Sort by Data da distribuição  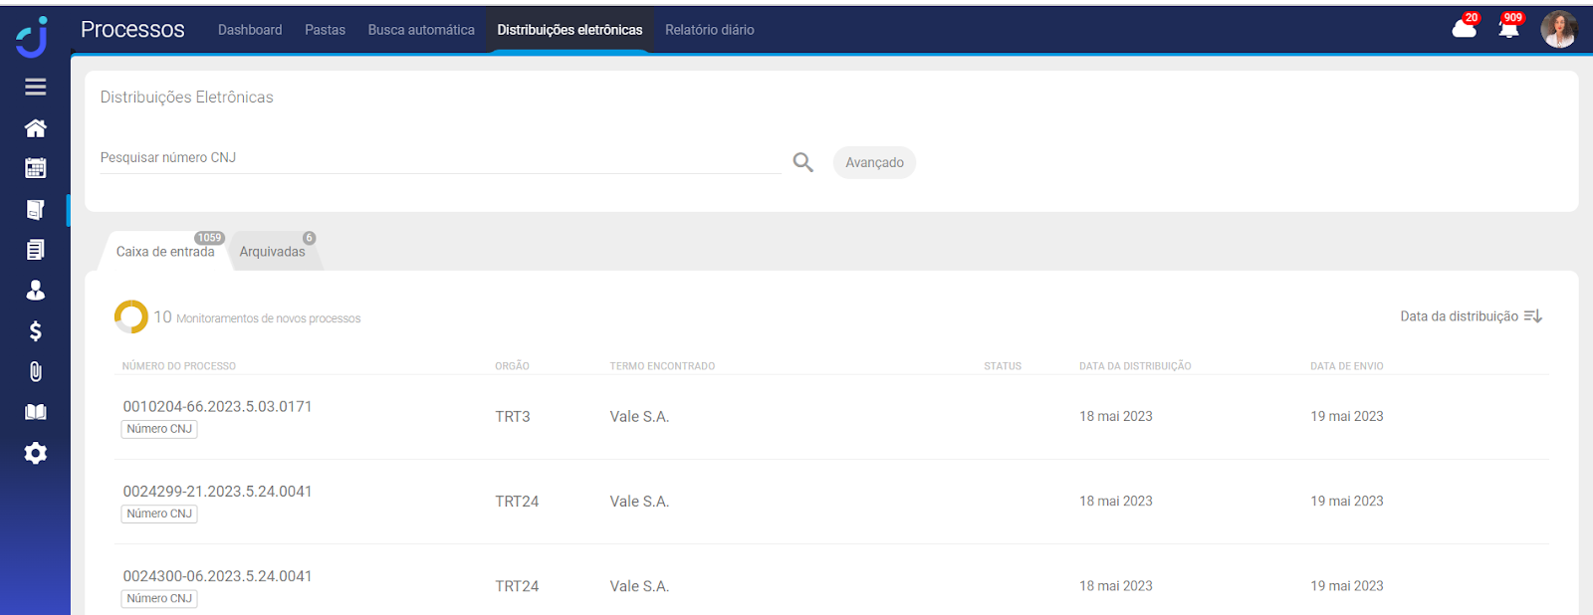pyautogui.click(x=1471, y=316)
